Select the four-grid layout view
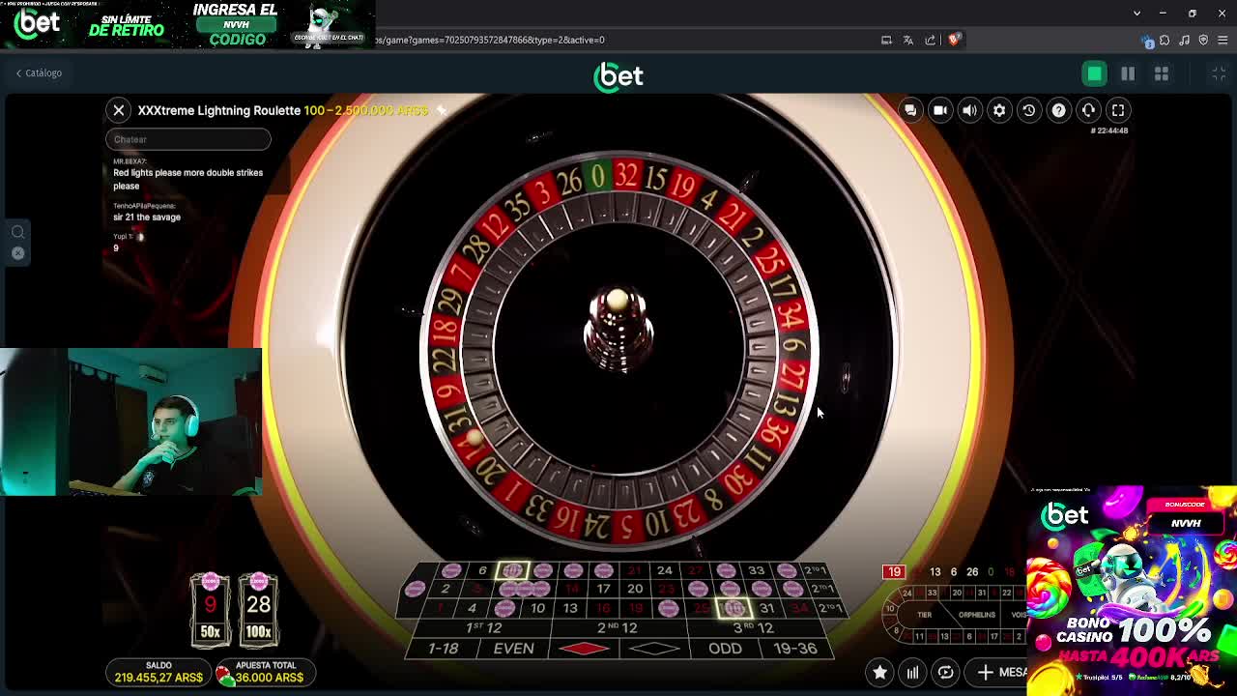The width and height of the screenshot is (1237, 696). pyautogui.click(x=1162, y=73)
